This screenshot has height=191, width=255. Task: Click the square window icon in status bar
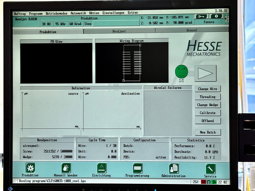click(x=209, y=182)
